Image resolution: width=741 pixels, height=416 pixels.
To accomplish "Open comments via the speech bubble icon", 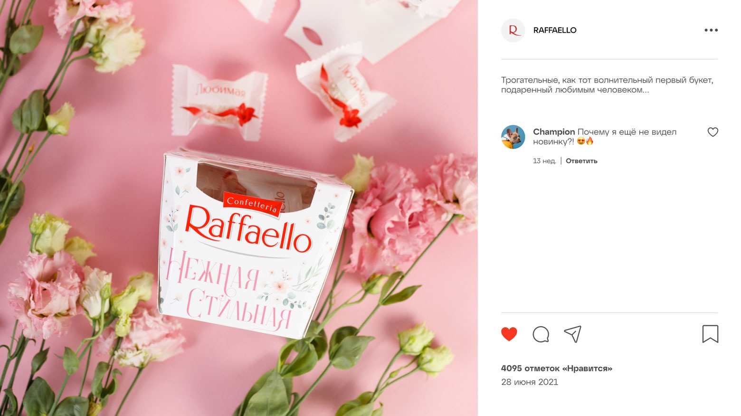I will tap(541, 334).
